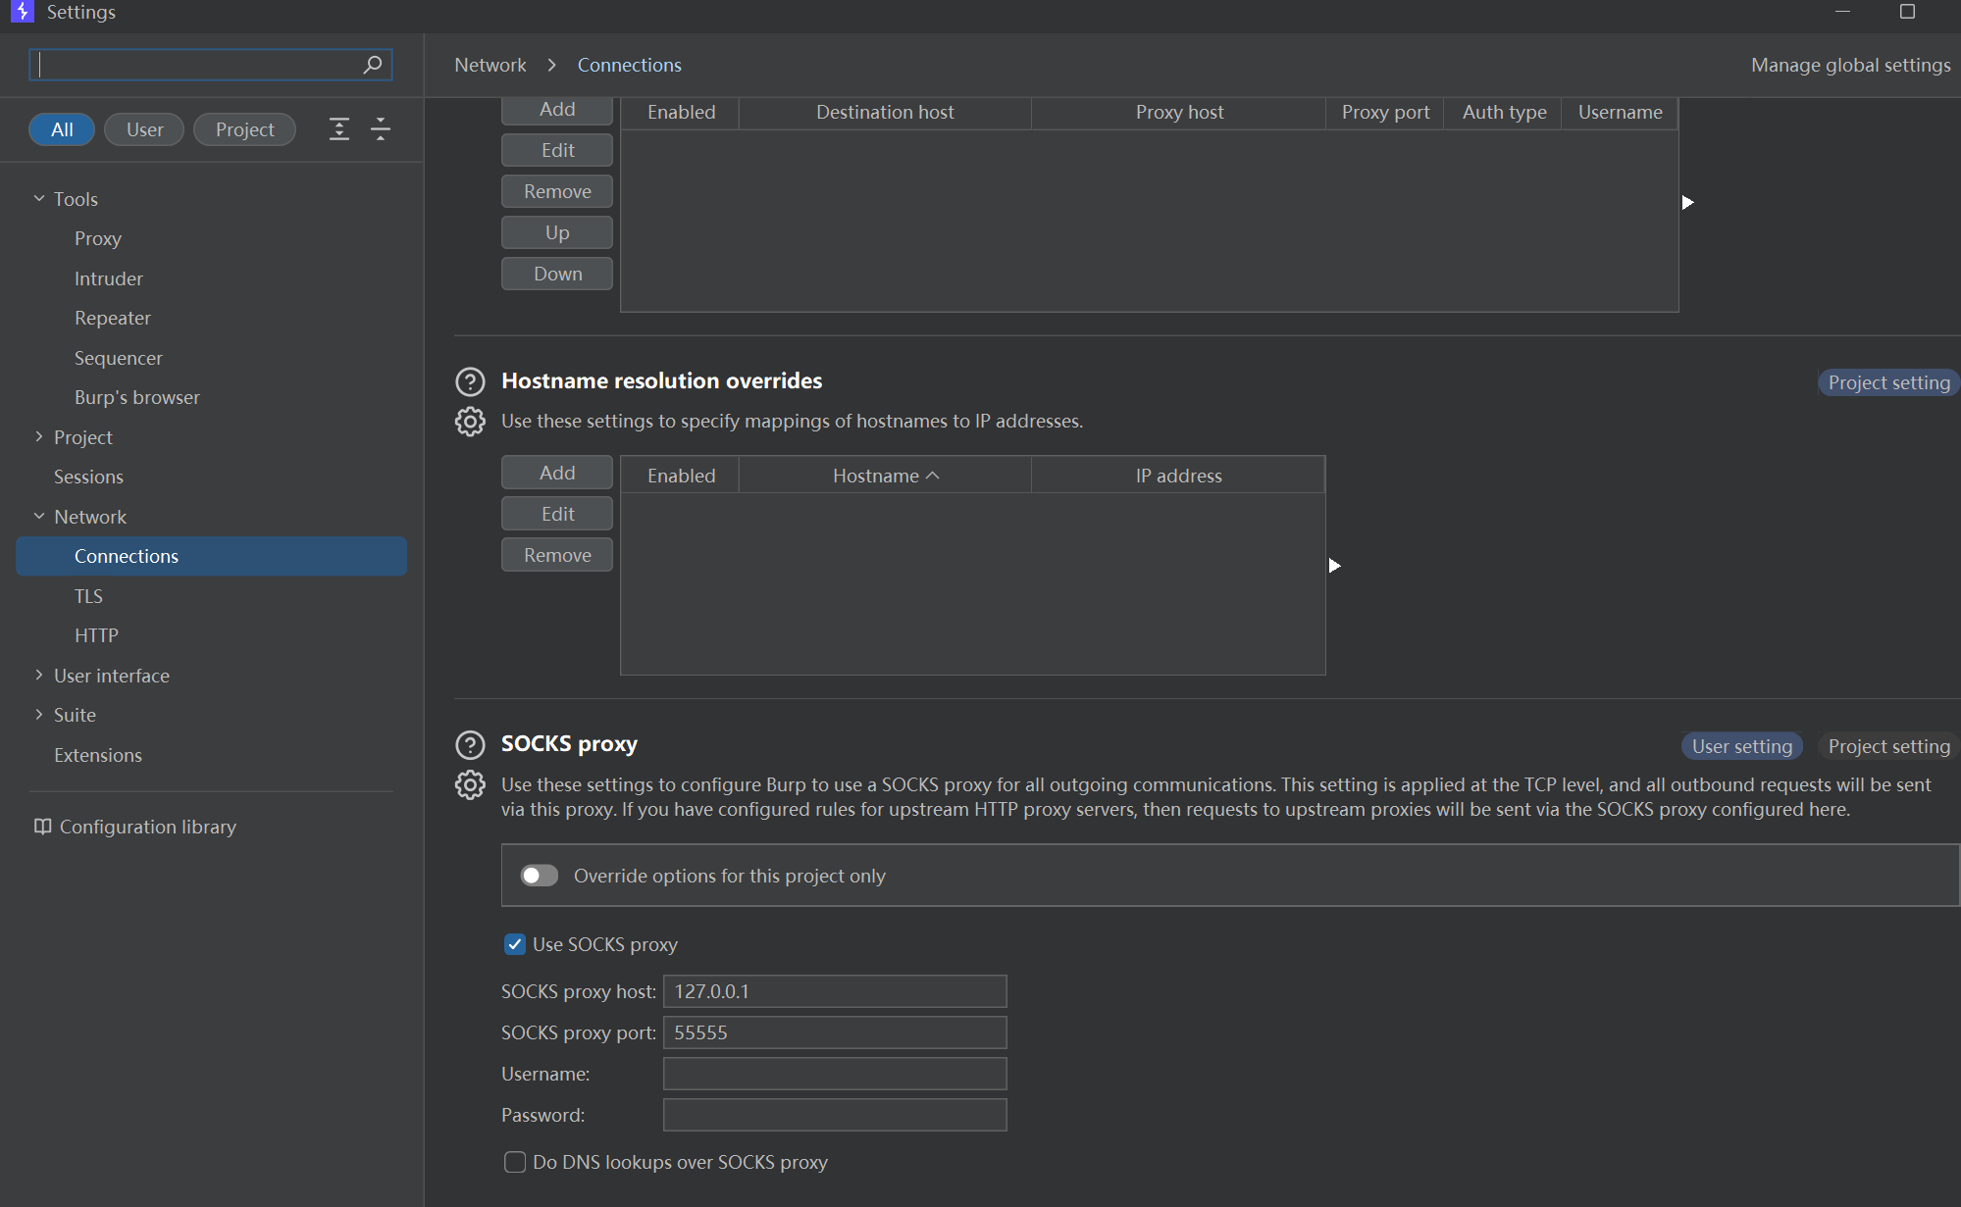Collapse the Network tree section
This screenshot has height=1207, width=1961.
click(39, 516)
